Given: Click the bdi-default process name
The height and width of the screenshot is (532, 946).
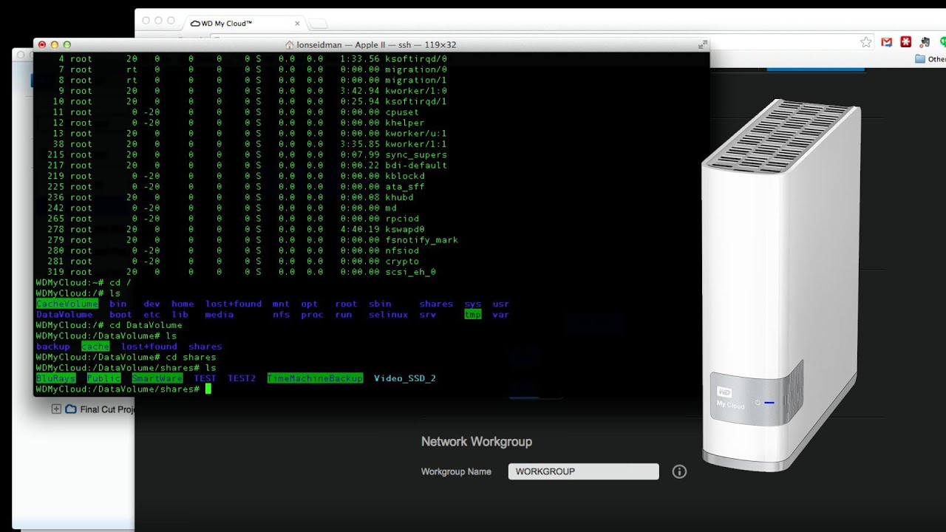Looking at the screenshot, I should tap(416, 165).
